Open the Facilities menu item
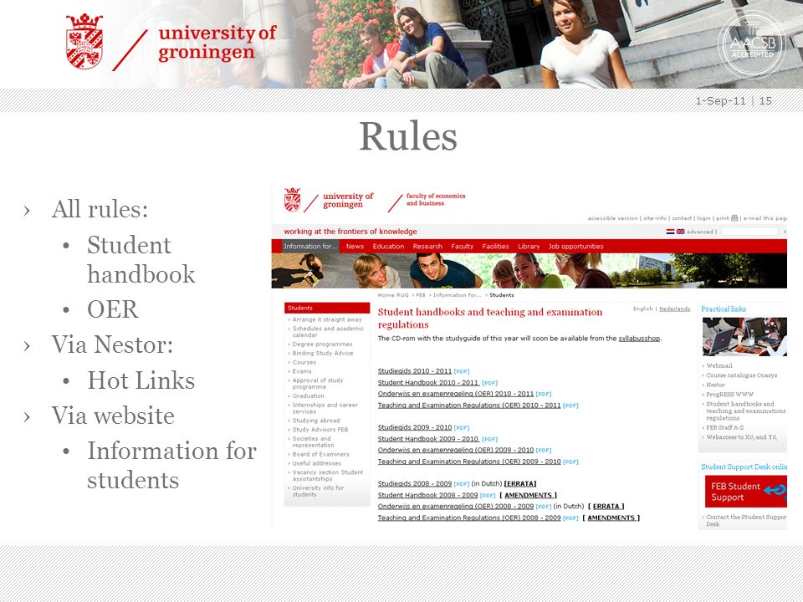This screenshot has height=602, width=803. (x=495, y=246)
